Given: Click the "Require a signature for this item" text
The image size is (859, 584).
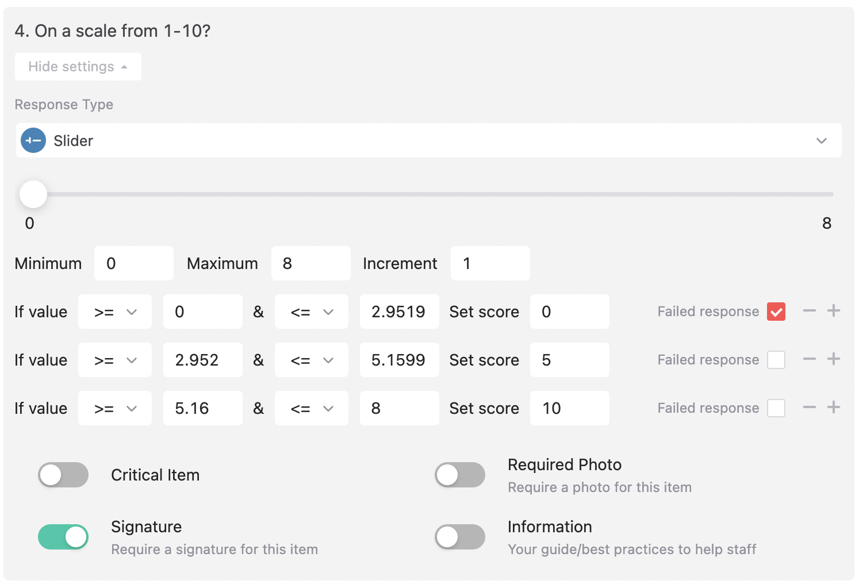Looking at the screenshot, I should tap(214, 550).
